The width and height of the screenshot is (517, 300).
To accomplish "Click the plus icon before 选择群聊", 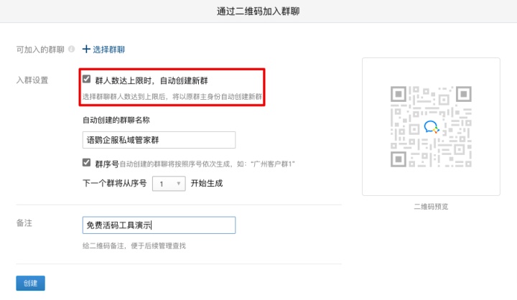I will tap(87, 50).
